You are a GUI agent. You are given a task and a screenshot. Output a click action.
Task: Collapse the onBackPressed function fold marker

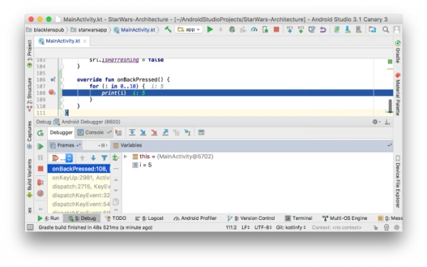click(62, 80)
